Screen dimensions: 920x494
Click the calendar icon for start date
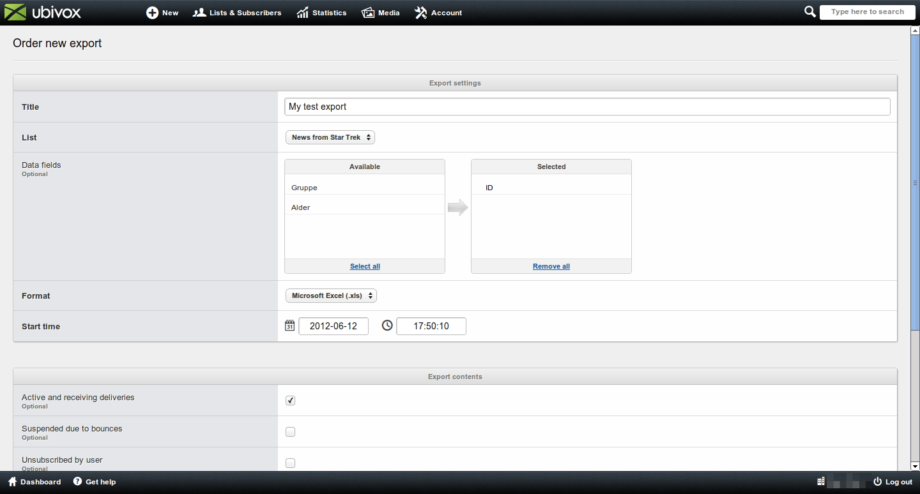[x=289, y=326]
